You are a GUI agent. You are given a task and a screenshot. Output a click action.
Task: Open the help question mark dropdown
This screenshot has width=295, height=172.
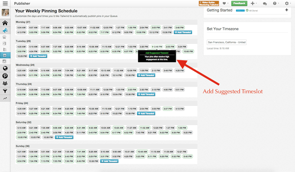point(276,4)
